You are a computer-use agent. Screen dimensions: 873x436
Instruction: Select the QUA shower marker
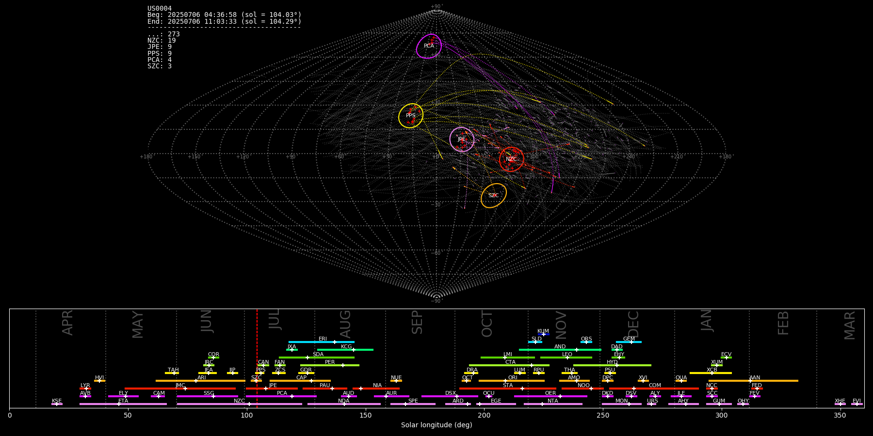tap(681, 381)
